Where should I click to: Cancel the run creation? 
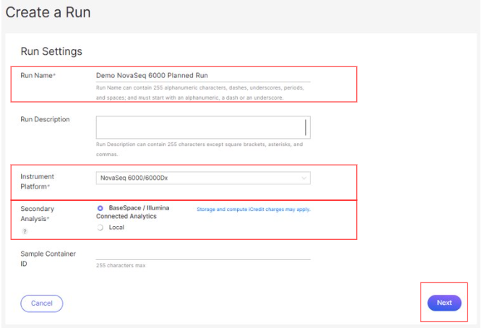pyautogui.click(x=41, y=303)
